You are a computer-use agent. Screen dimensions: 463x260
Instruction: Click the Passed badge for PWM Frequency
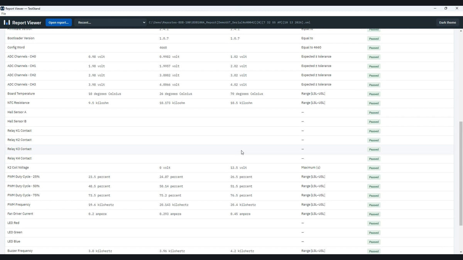tap(374, 205)
